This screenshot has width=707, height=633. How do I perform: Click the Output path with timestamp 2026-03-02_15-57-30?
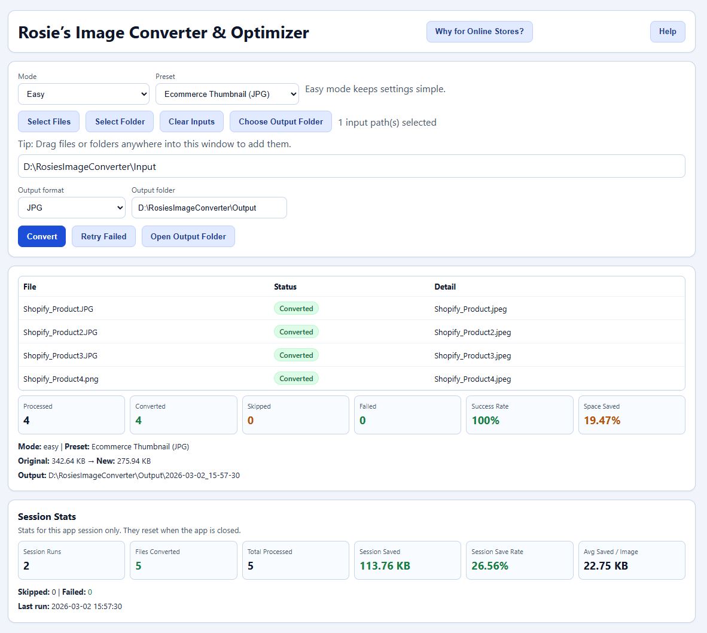coord(129,476)
